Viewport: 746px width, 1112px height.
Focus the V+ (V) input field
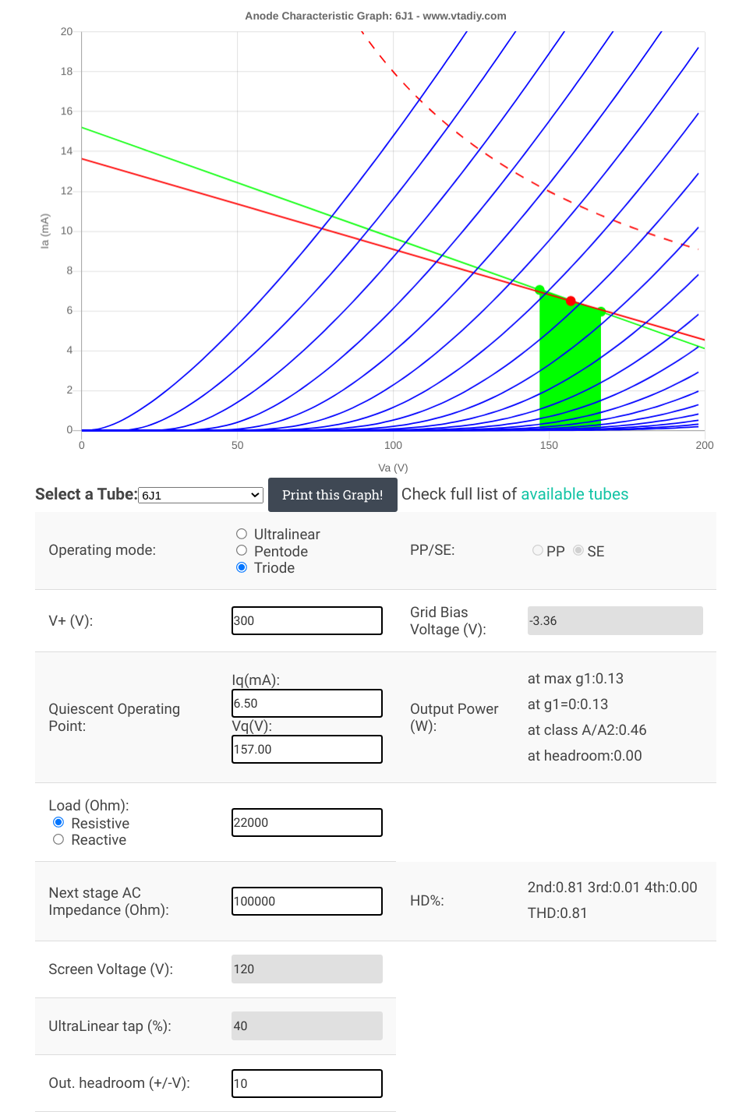click(307, 620)
